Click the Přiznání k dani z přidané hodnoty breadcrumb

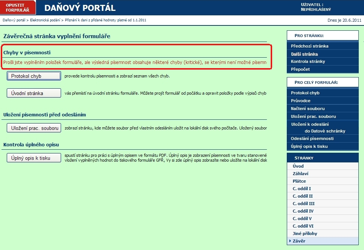click(105, 20)
